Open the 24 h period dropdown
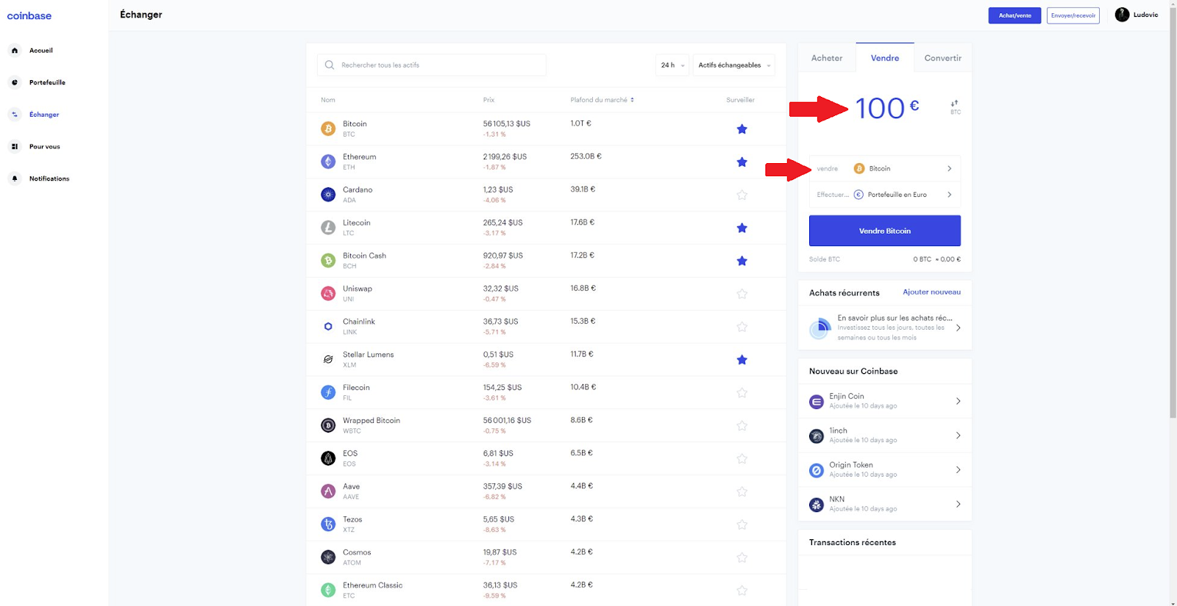 tap(672, 65)
